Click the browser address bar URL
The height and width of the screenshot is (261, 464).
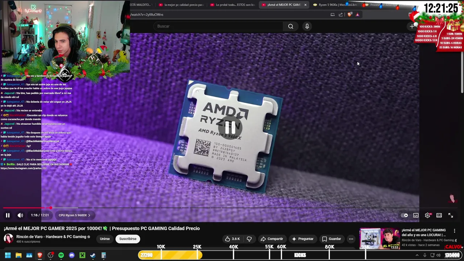pos(147,14)
